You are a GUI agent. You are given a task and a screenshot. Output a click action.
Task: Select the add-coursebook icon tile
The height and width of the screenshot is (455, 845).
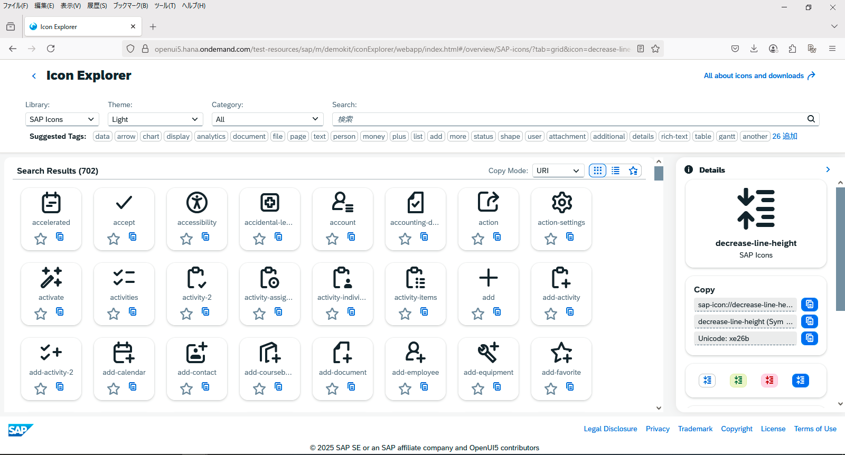pos(270,368)
